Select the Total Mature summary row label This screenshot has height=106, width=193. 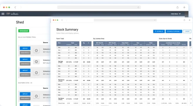tap(61, 99)
